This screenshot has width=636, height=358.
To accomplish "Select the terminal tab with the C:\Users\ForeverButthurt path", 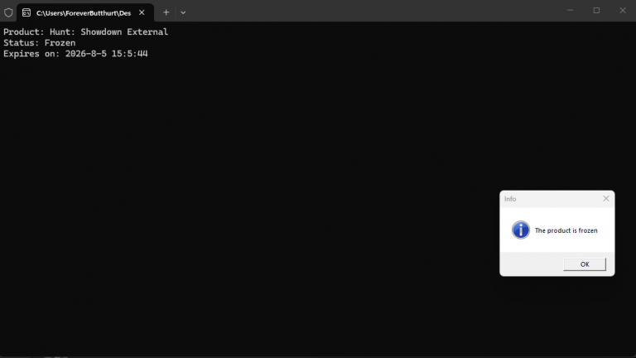I will pos(85,12).
